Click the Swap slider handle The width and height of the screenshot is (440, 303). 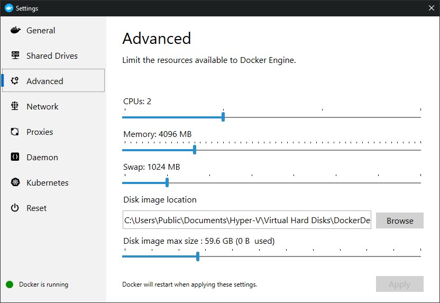click(167, 182)
